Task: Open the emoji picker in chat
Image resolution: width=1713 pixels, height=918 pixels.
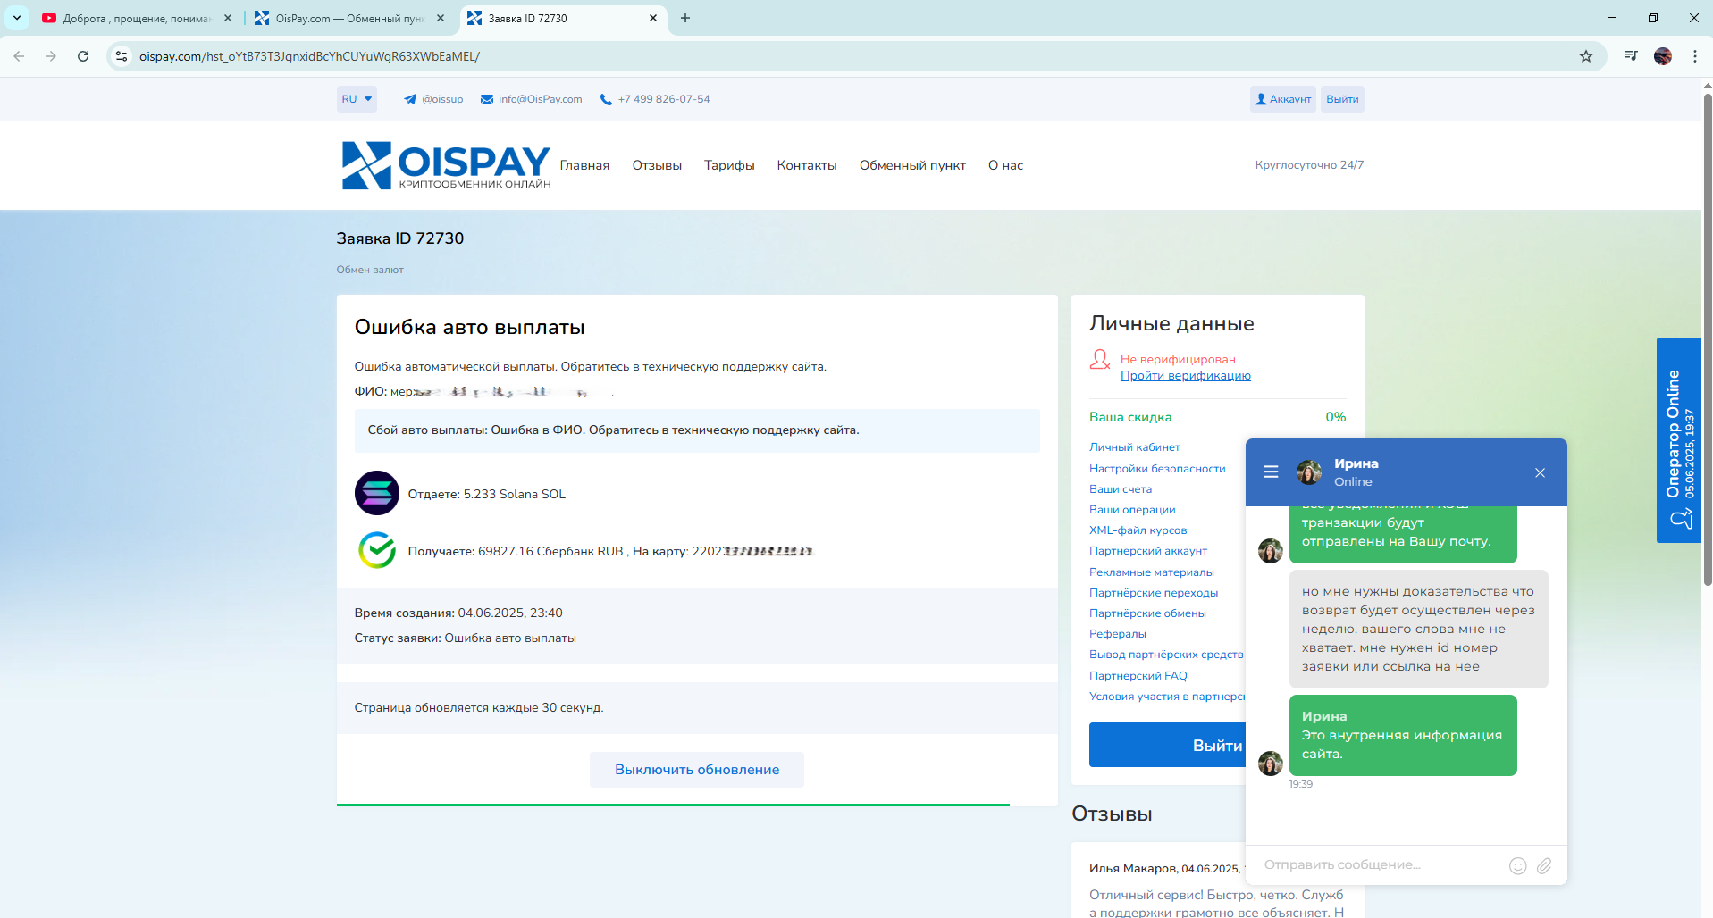Action: click(x=1517, y=865)
